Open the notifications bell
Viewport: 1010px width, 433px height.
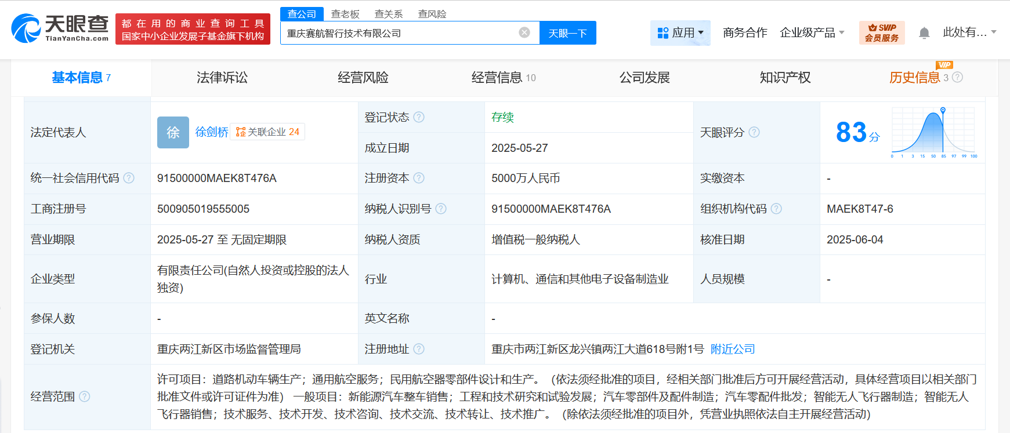(x=924, y=33)
